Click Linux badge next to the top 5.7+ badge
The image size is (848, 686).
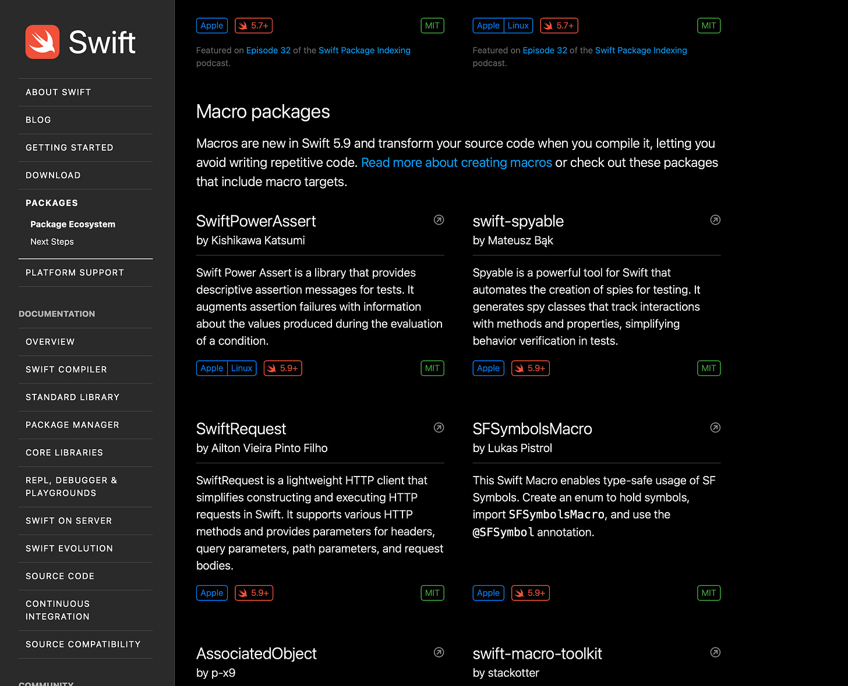pyautogui.click(x=518, y=26)
